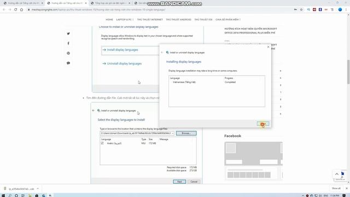Viewport: 350px width, 197px height.
Task: Open the Microsoft Office 2016 activation article link
Action: pos(250,31)
